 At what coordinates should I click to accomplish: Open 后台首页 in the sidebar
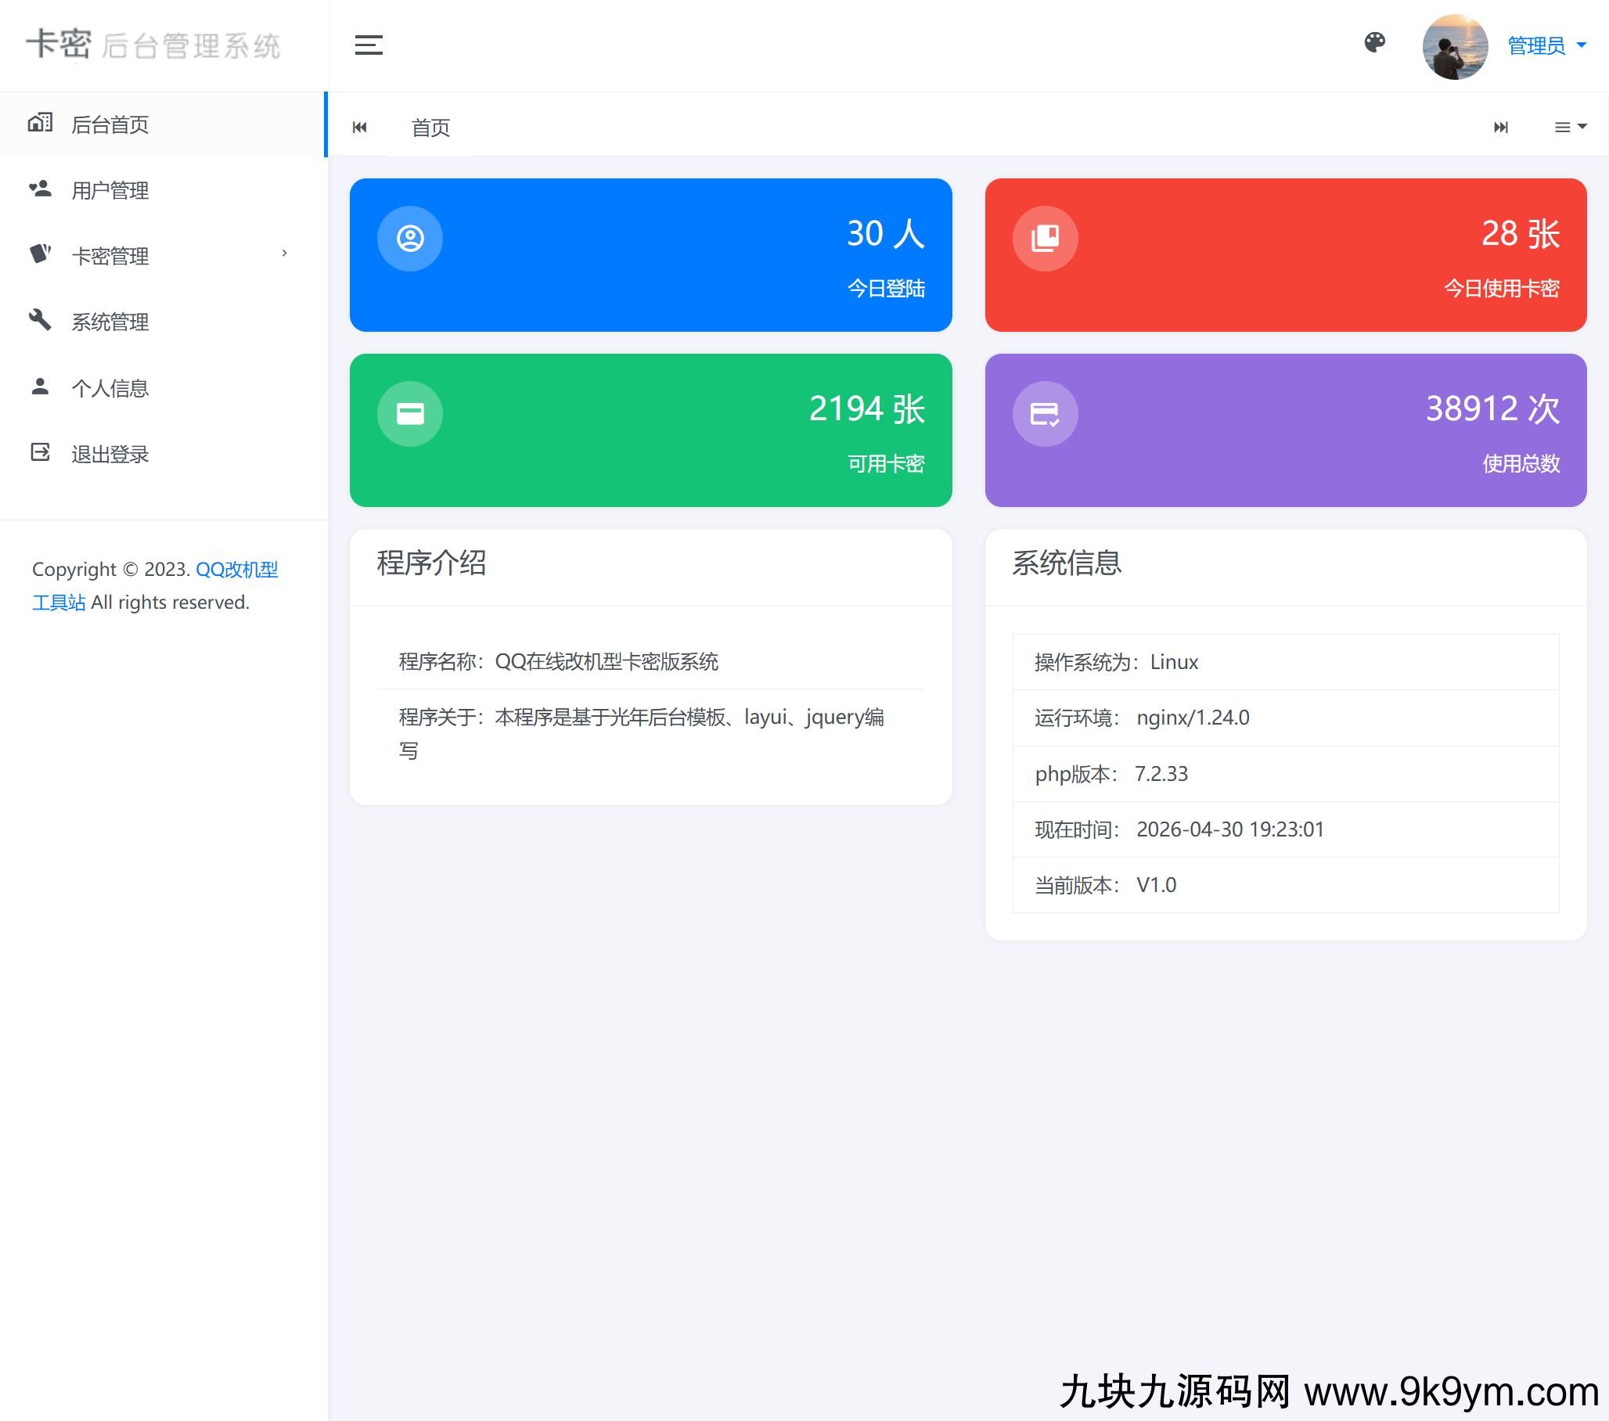tap(163, 124)
